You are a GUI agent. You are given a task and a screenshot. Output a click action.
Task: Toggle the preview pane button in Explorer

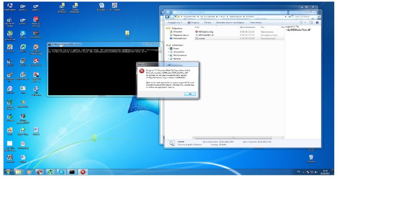[311, 23]
